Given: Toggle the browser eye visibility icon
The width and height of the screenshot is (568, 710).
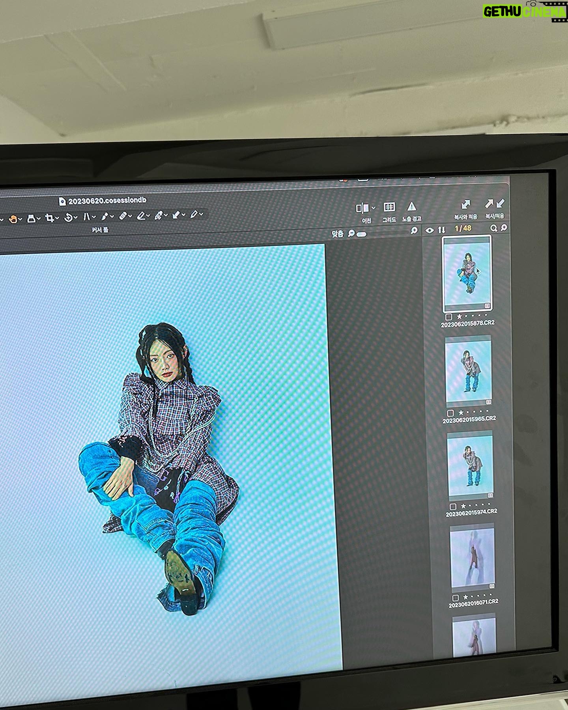Looking at the screenshot, I should tap(430, 230).
